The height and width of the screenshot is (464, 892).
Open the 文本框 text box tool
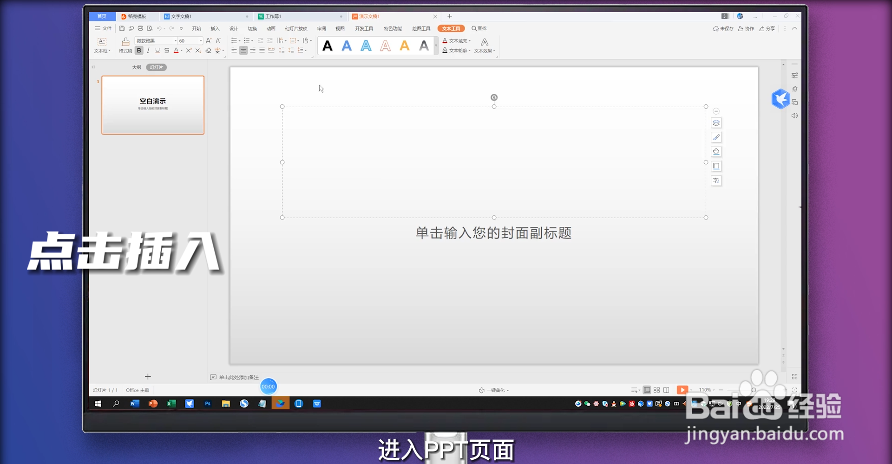(102, 45)
